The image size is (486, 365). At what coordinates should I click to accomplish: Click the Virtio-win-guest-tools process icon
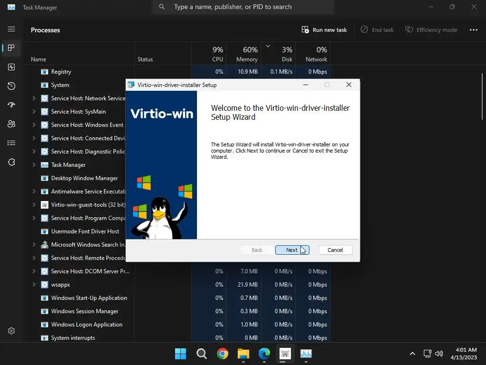[x=45, y=205]
